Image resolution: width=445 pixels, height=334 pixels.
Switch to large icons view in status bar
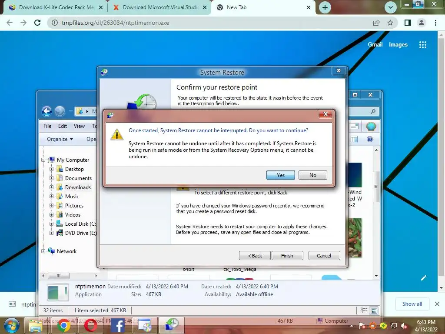(x=374, y=311)
